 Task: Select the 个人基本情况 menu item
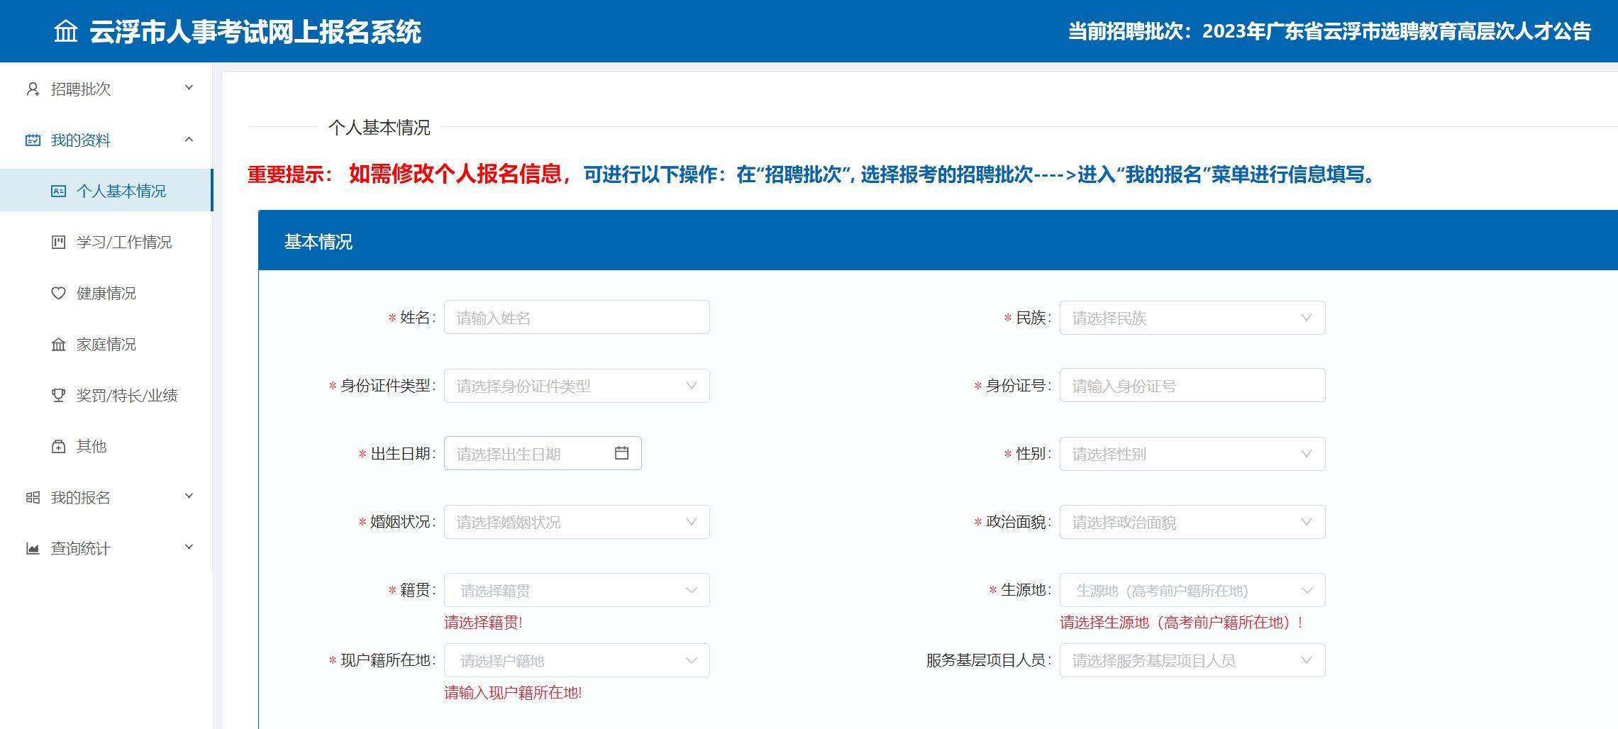click(121, 191)
